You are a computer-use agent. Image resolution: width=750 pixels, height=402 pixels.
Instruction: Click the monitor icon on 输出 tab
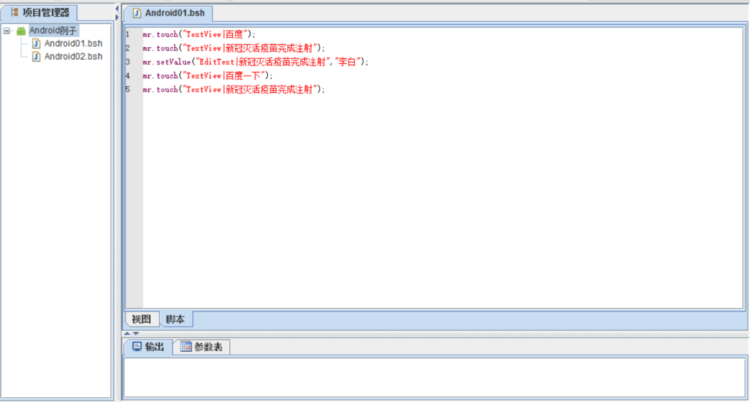137,347
